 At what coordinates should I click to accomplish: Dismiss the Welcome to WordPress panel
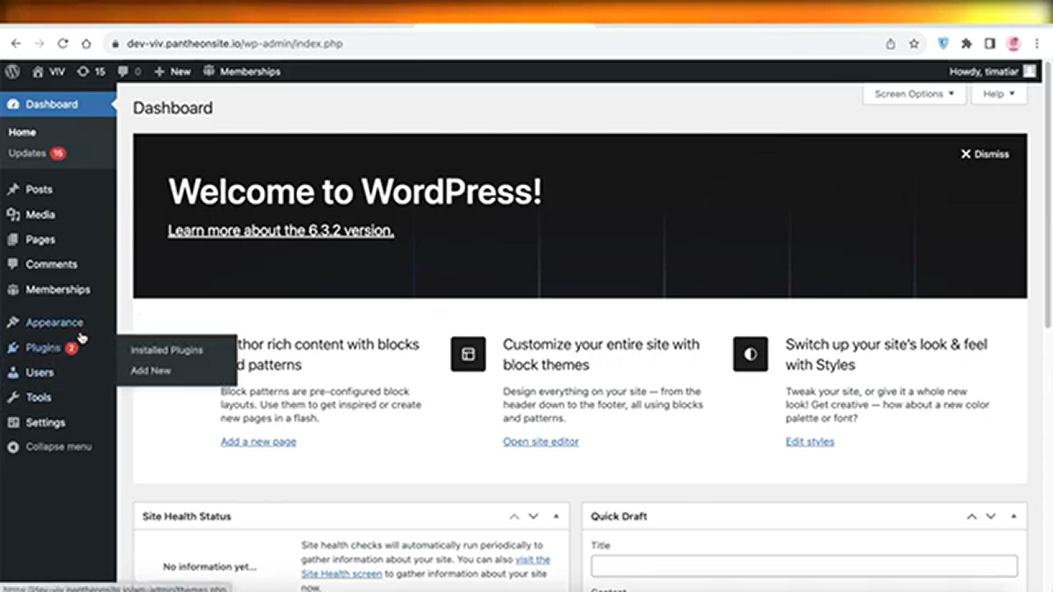click(x=985, y=154)
